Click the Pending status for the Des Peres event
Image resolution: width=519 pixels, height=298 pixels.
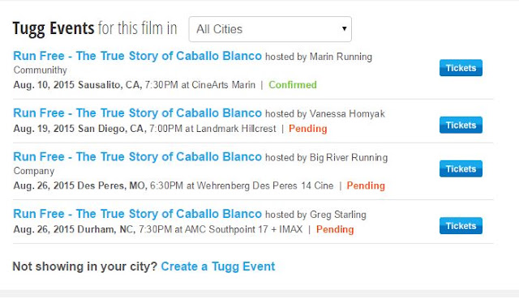366,185
